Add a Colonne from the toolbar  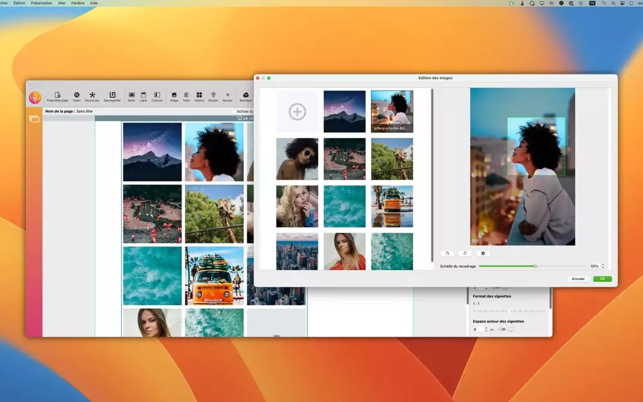pos(157,96)
